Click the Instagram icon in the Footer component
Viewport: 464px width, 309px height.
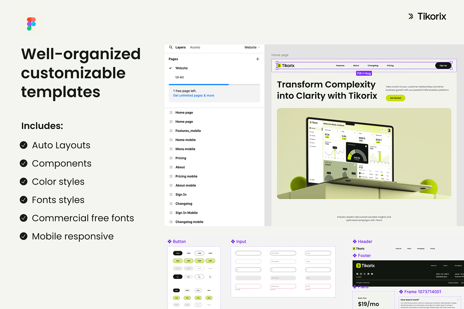pos(361,274)
